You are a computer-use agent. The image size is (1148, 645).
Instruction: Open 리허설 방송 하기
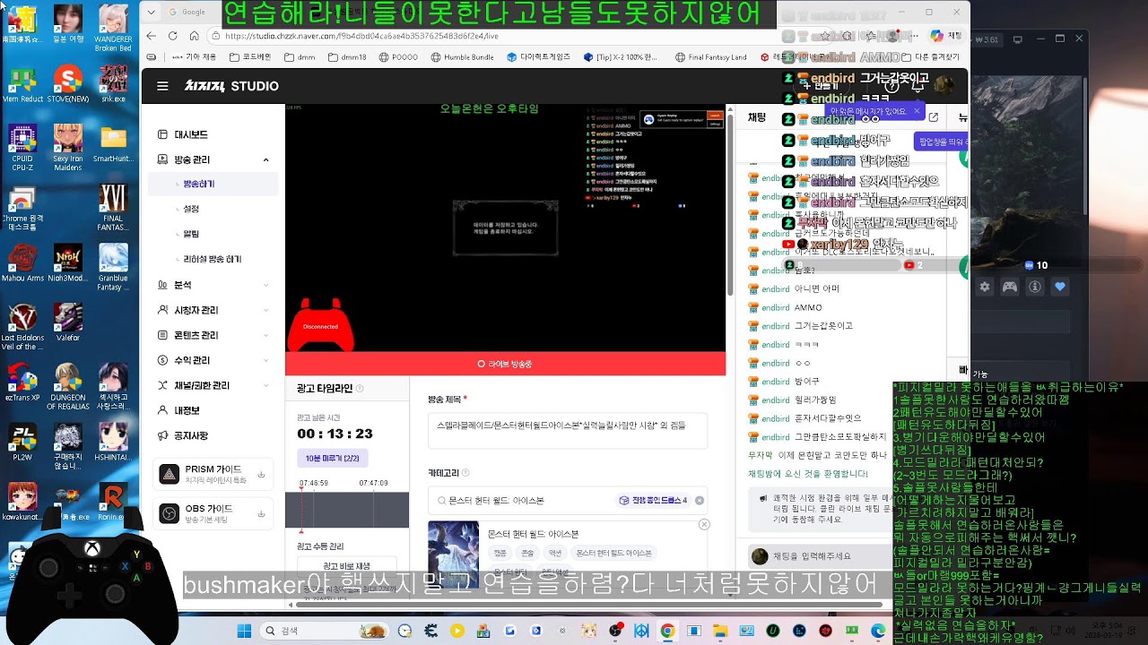[x=213, y=259]
